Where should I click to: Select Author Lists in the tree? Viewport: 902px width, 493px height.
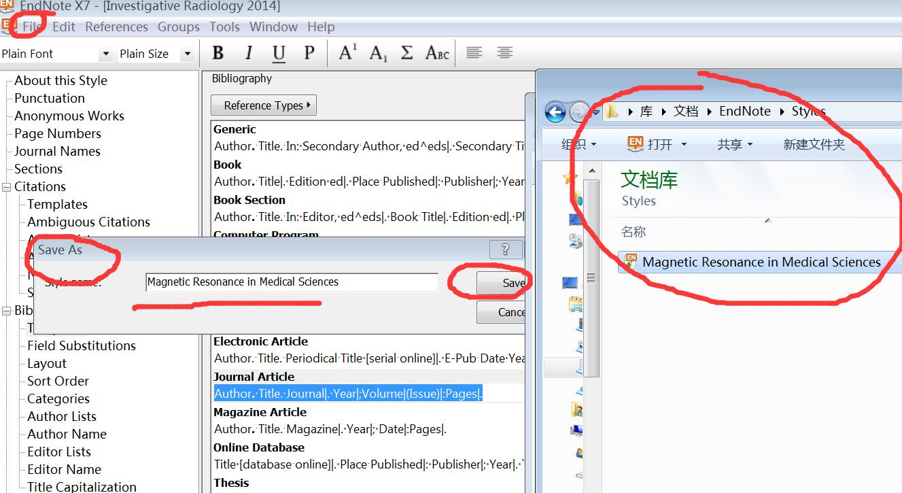click(x=62, y=416)
